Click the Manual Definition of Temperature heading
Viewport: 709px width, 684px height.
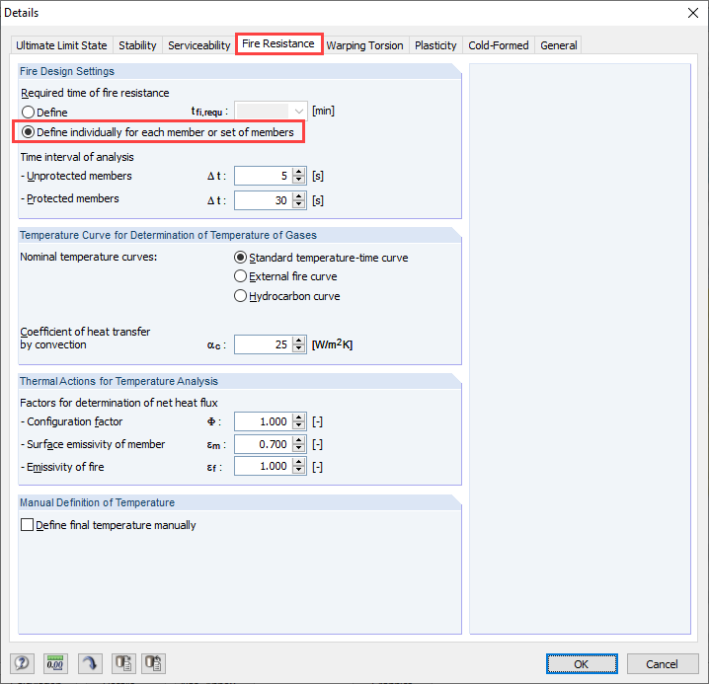pos(97,502)
